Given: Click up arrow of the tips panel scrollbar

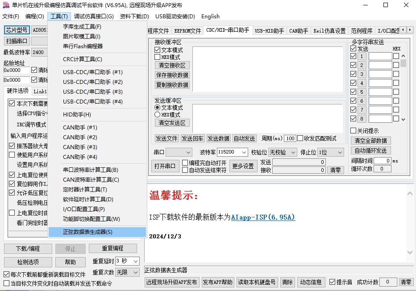Looking at the screenshot, I should 410,194.
